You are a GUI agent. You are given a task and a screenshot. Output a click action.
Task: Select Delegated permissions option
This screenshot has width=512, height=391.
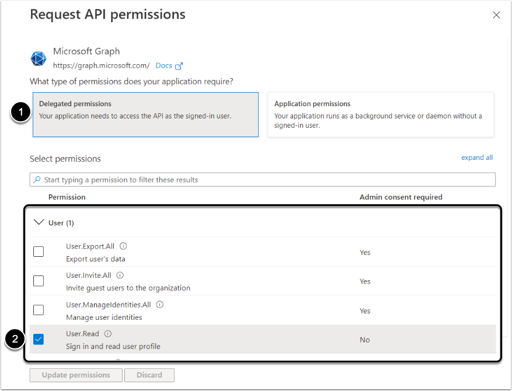pyautogui.click(x=145, y=114)
